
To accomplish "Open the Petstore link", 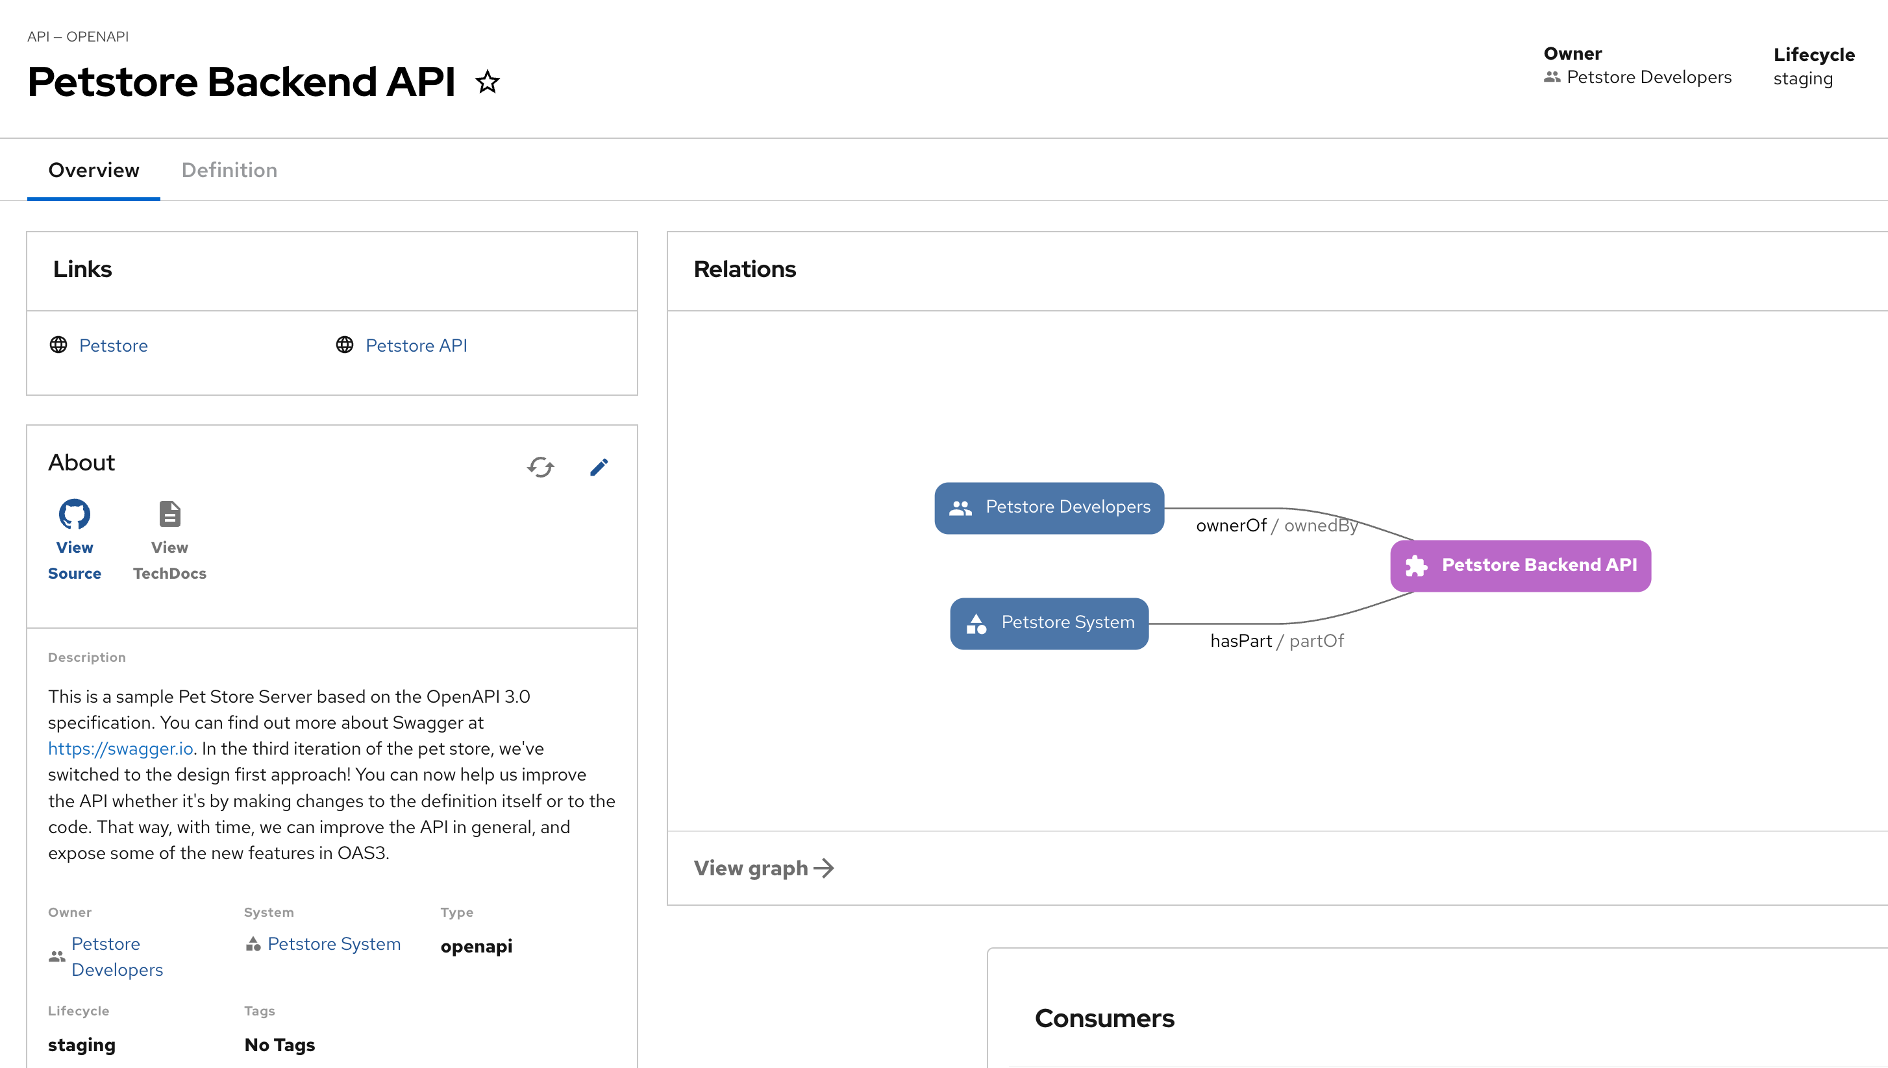I will pyautogui.click(x=114, y=345).
